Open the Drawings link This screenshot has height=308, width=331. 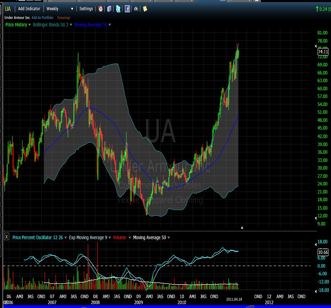tap(64, 18)
